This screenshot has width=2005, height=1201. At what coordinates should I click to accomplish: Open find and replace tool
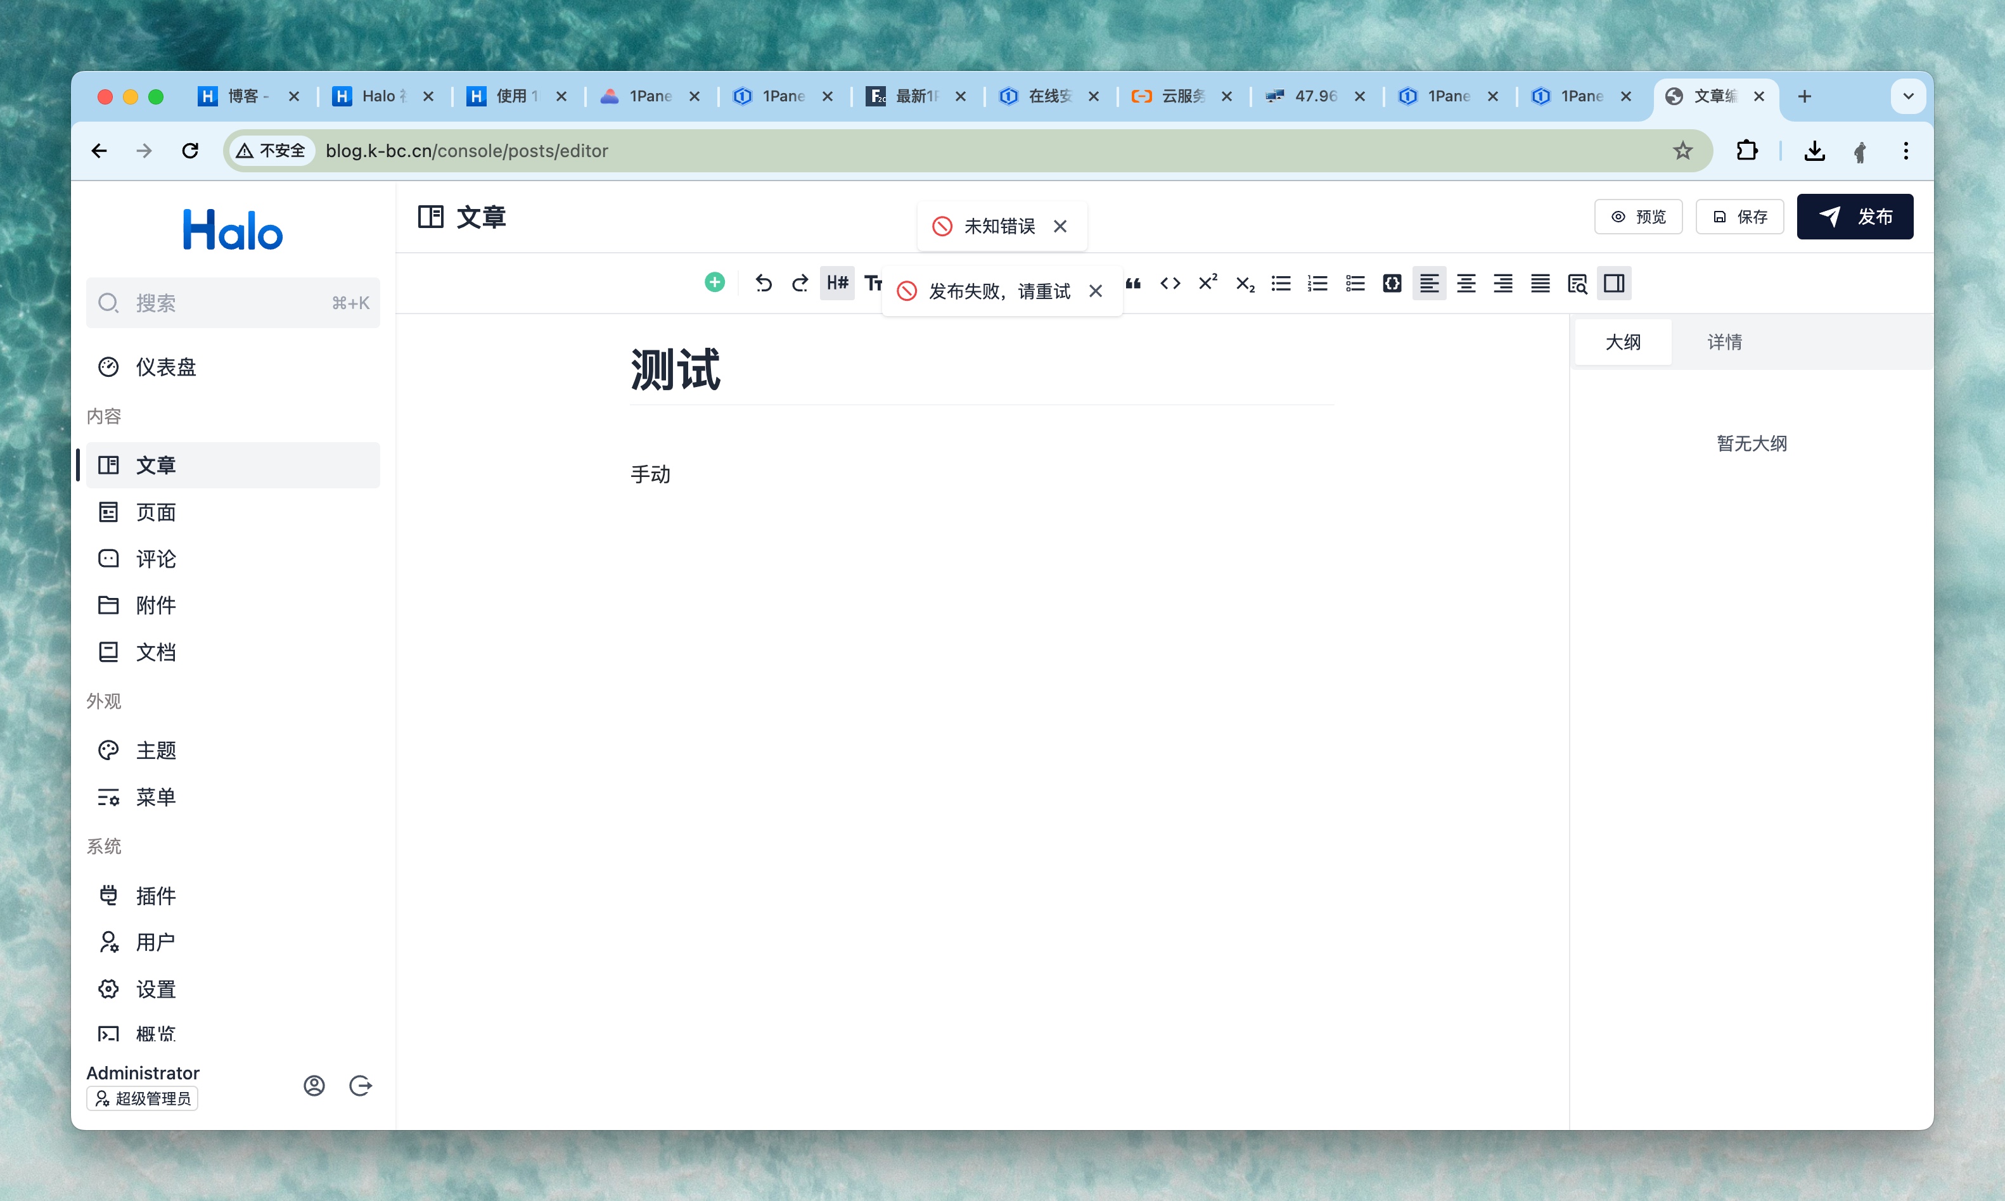1577,283
